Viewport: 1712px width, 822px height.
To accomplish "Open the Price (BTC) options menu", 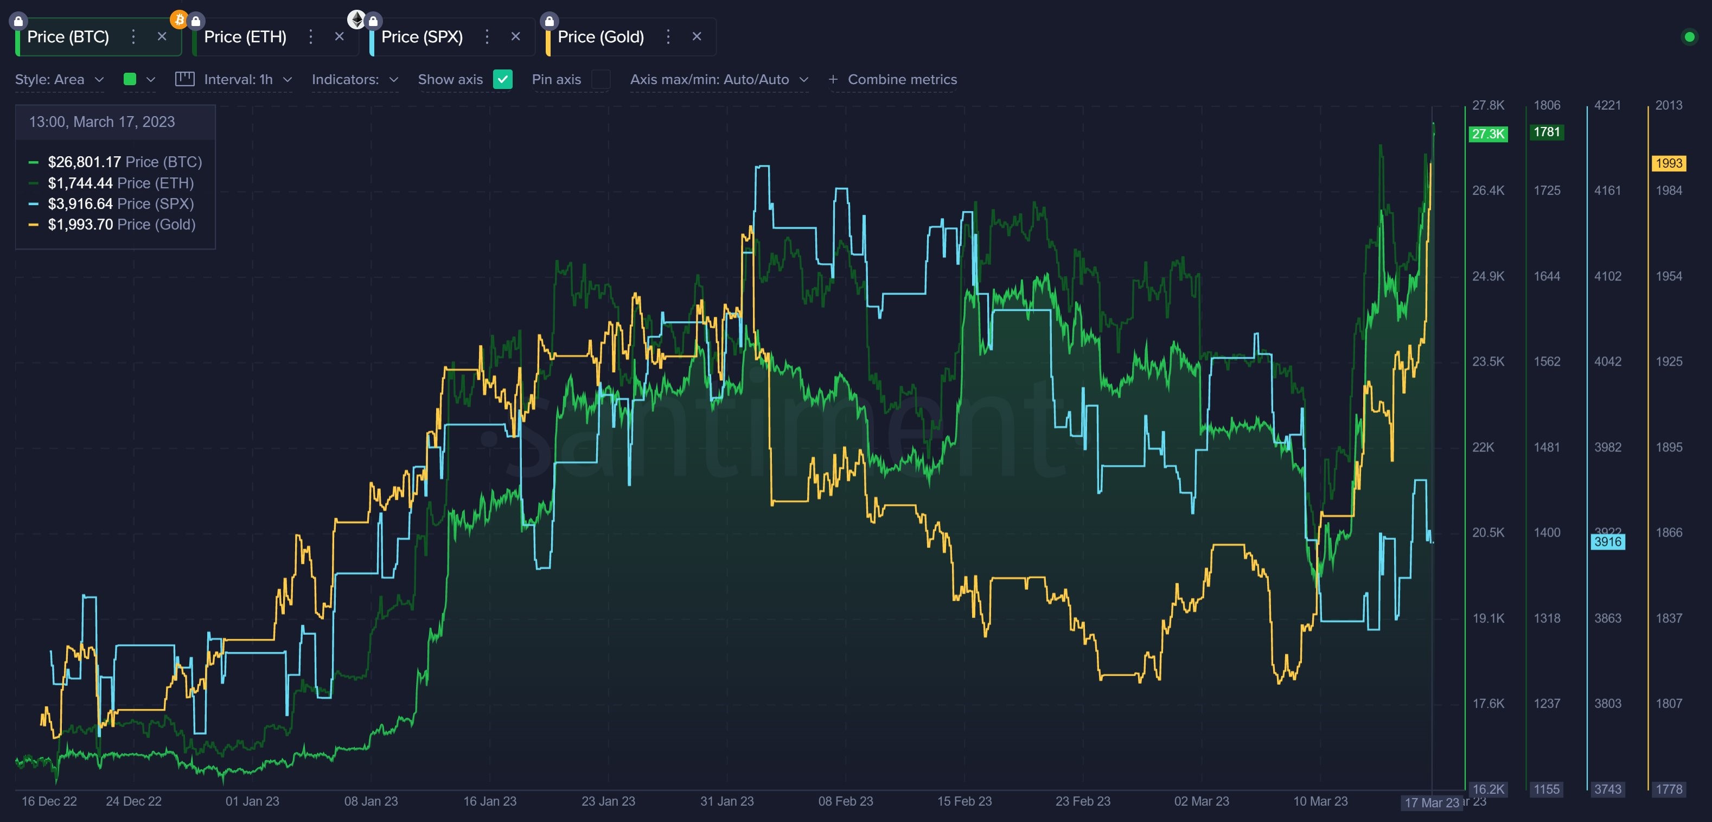I will tap(133, 36).
